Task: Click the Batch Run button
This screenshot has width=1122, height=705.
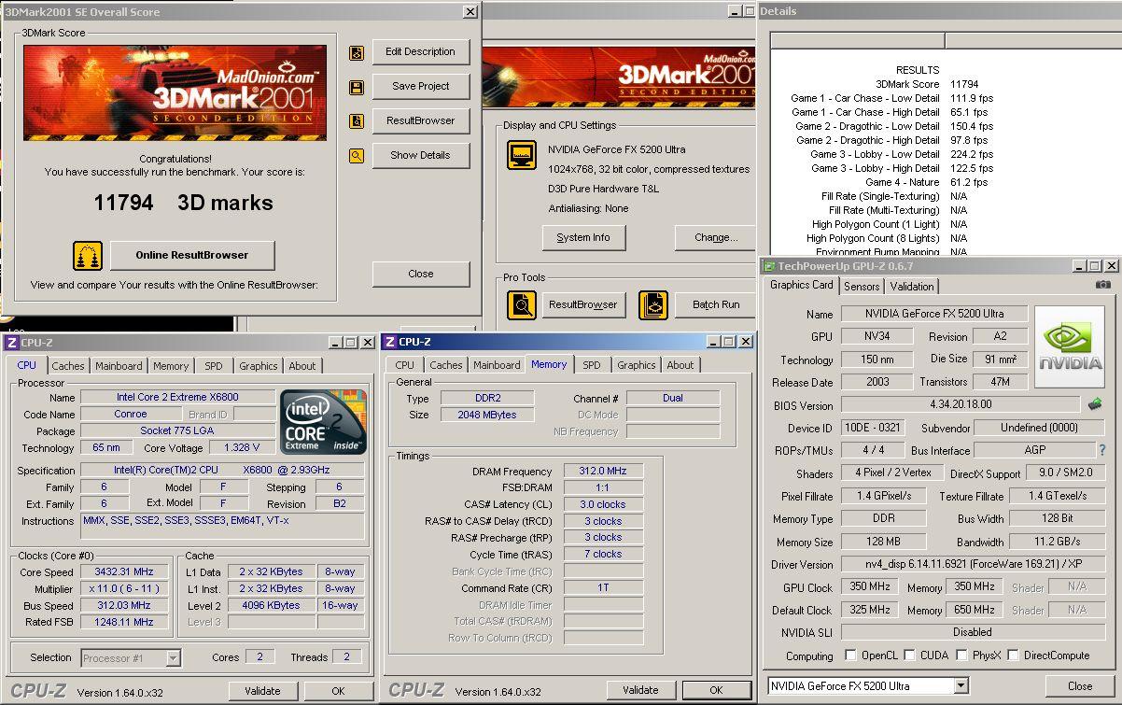Action: [x=716, y=304]
